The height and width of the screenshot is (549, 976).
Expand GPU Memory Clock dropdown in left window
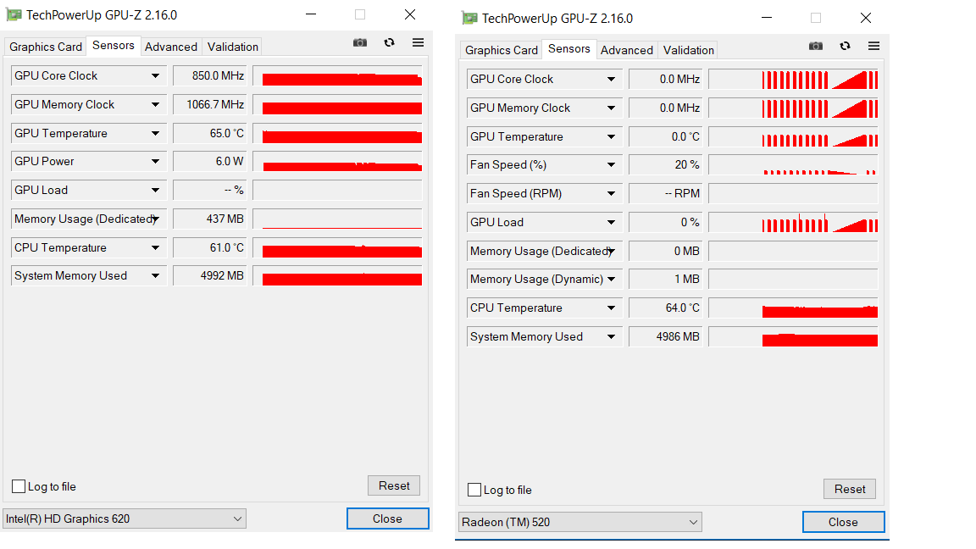(x=155, y=104)
